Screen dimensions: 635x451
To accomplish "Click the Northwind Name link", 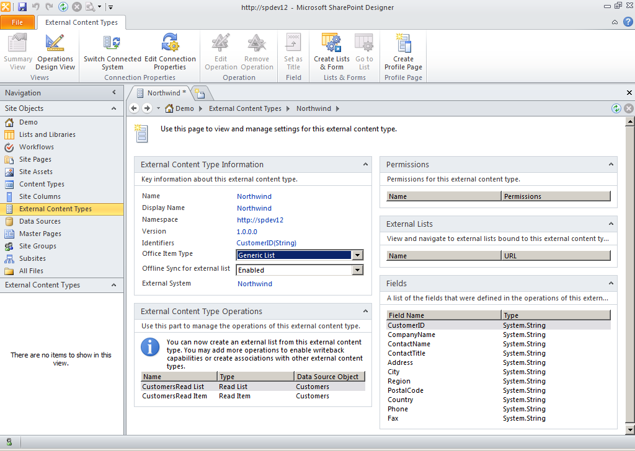I will [254, 196].
